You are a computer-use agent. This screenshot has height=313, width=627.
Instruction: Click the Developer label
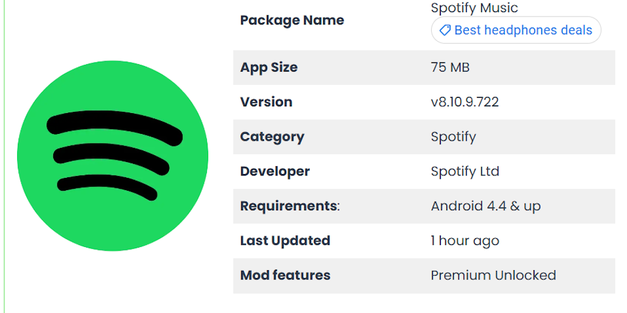(x=274, y=172)
